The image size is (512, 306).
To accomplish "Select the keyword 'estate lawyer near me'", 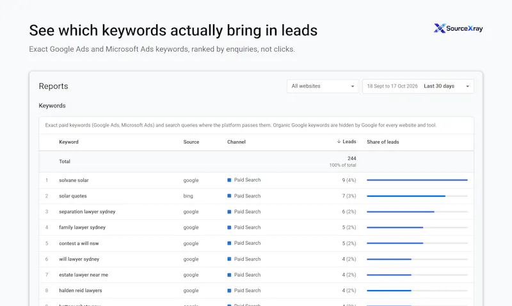I will click(x=84, y=275).
